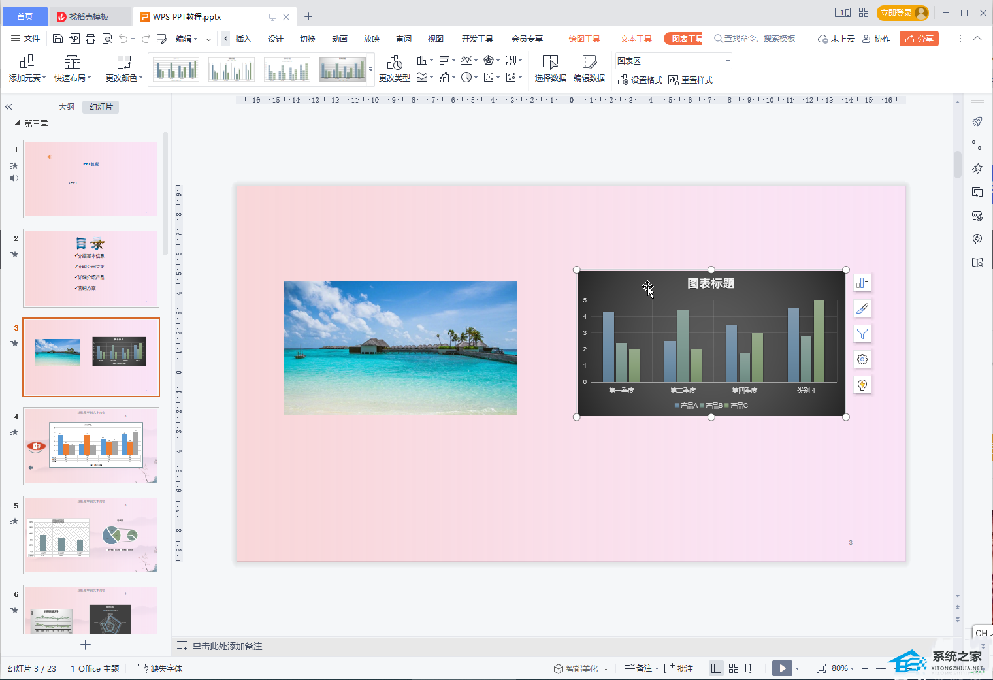Open zoom 80% percentage dropdown
The width and height of the screenshot is (993, 680).
coord(843,668)
